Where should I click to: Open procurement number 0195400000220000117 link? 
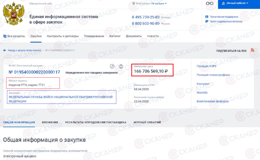(34, 72)
